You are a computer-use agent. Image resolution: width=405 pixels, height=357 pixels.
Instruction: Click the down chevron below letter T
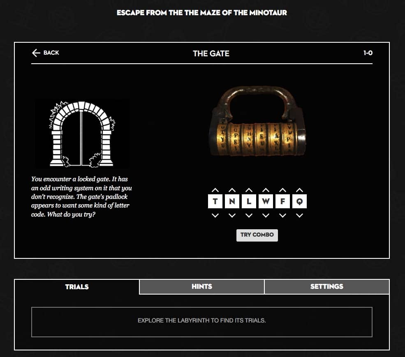[x=215, y=215]
